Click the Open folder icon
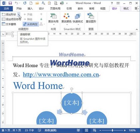 tap(37, 3)
